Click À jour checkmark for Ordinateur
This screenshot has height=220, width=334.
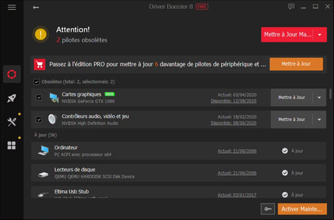(x=285, y=151)
